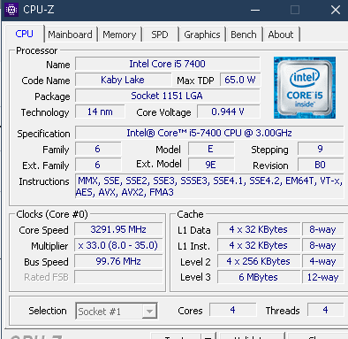Screen dimensions: 348x339
Task: Click the Intel Core i5 inside logo
Action: 305,88
